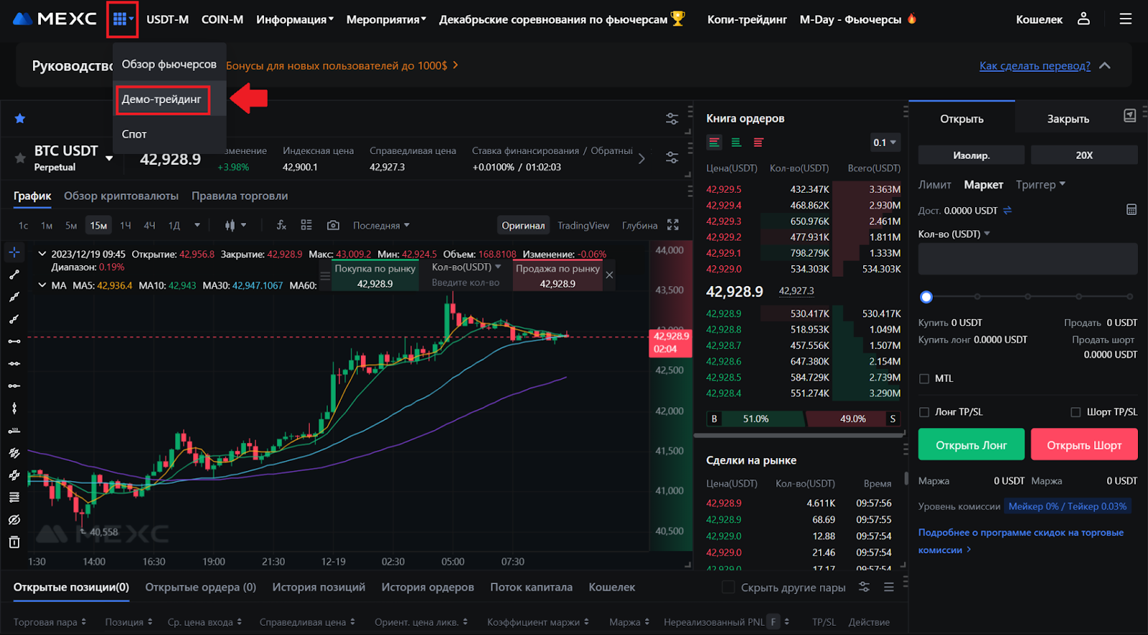Select the crosshair cursor tool
The height and width of the screenshot is (635, 1148).
pos(14,252)
